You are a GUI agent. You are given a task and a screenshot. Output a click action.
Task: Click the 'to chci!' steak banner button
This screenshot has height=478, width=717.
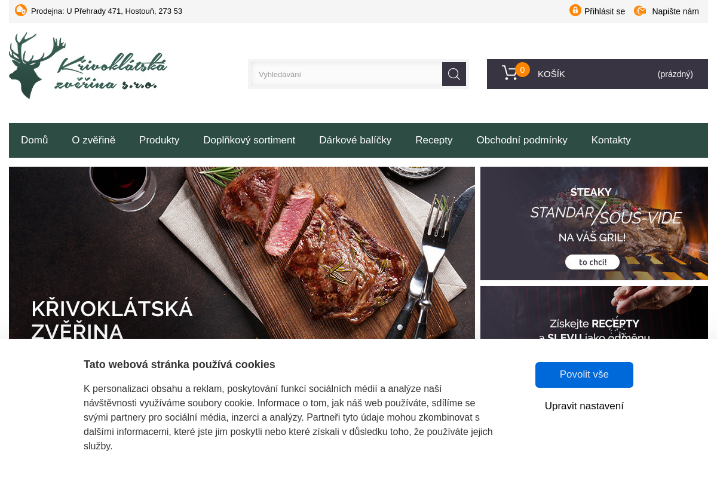point(593,262)
